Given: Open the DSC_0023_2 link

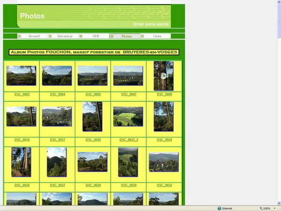Looking at the screenshot, I should (x=129, y=140).
